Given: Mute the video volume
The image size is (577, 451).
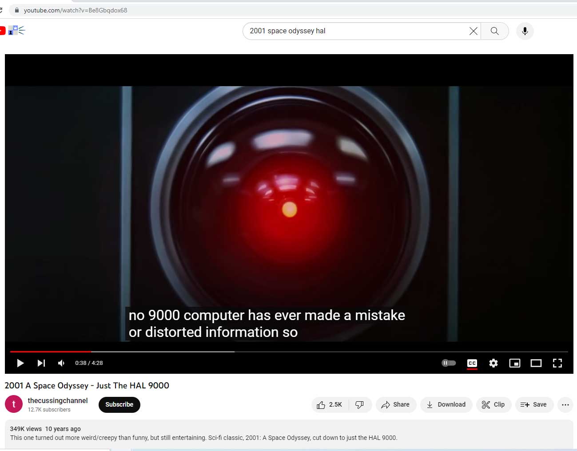Looking at the screenshot, I should pos(61,363).
